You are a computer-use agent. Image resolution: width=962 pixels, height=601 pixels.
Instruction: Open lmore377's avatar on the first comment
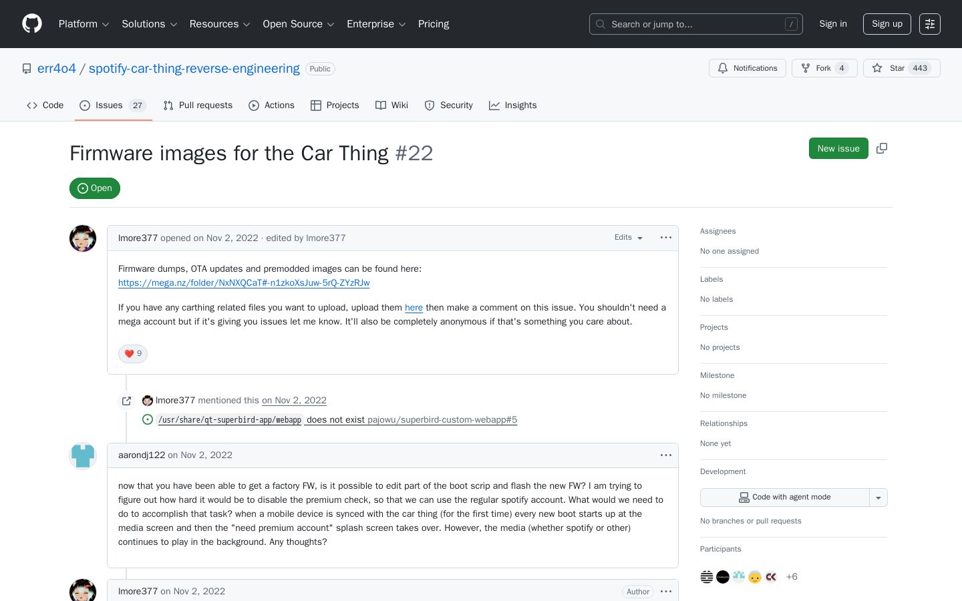coord(83,238)
